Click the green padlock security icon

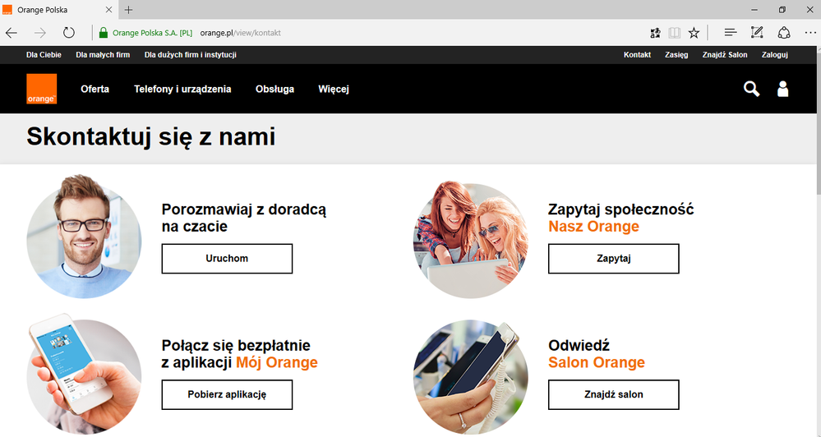(x=104, y=33)
